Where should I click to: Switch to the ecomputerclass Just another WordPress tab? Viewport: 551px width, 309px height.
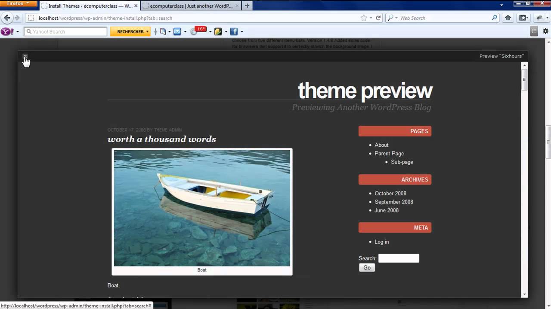tap(191, 6)
